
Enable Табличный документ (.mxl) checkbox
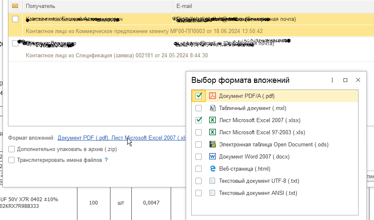tap(199, 108)
